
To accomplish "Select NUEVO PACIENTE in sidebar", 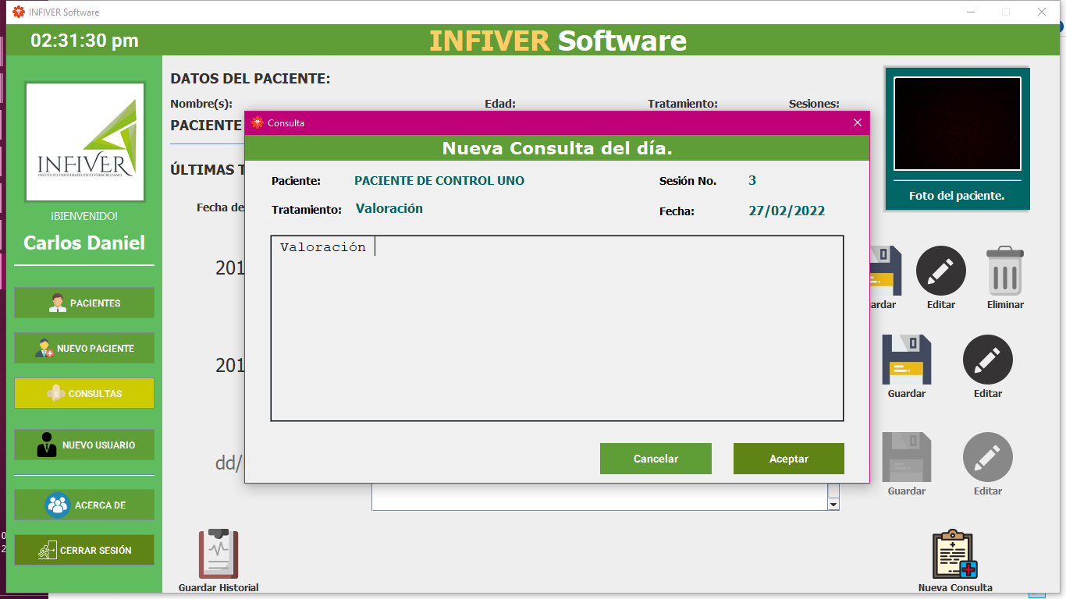I will click(84, 348).
